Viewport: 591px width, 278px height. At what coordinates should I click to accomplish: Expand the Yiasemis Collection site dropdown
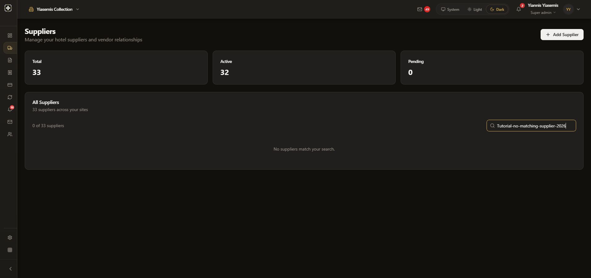[54, 9]
